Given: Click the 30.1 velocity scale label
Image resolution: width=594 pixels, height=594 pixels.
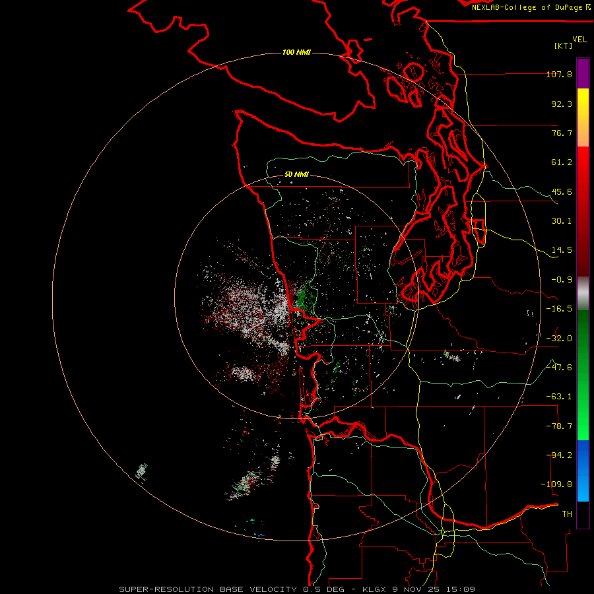Looking at the screenshot, I should click(562, 221).
